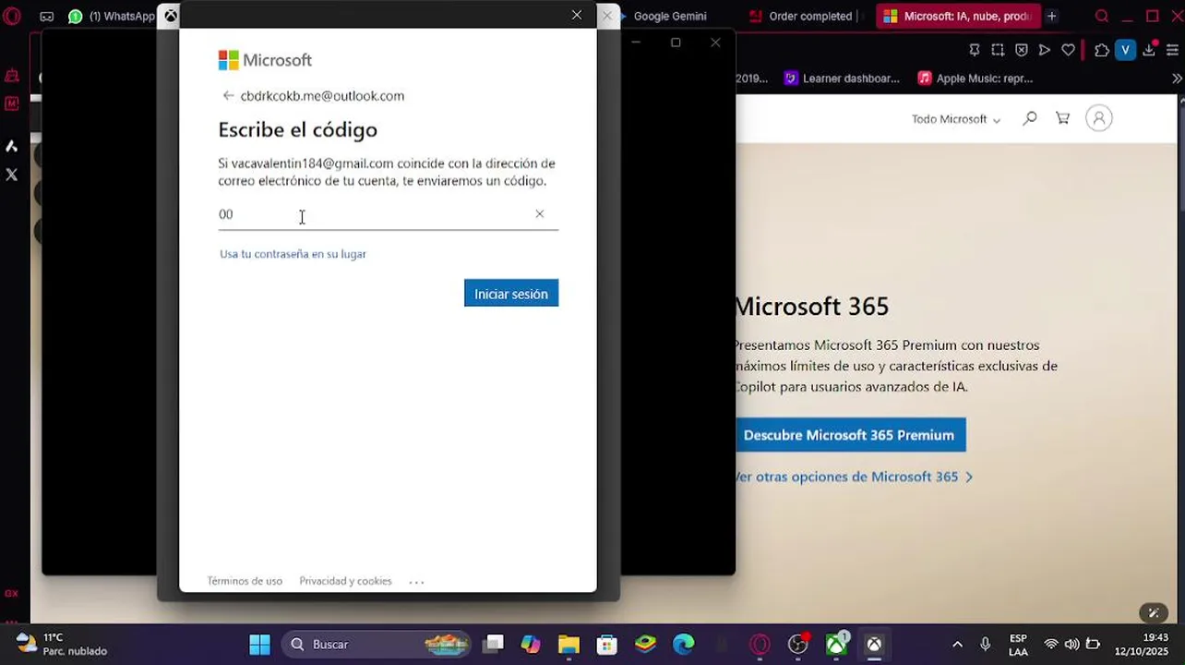Screen dimensions: 1185x665
Task: Click the search magnifier on Microsoft page
Action: point(1029,118)
